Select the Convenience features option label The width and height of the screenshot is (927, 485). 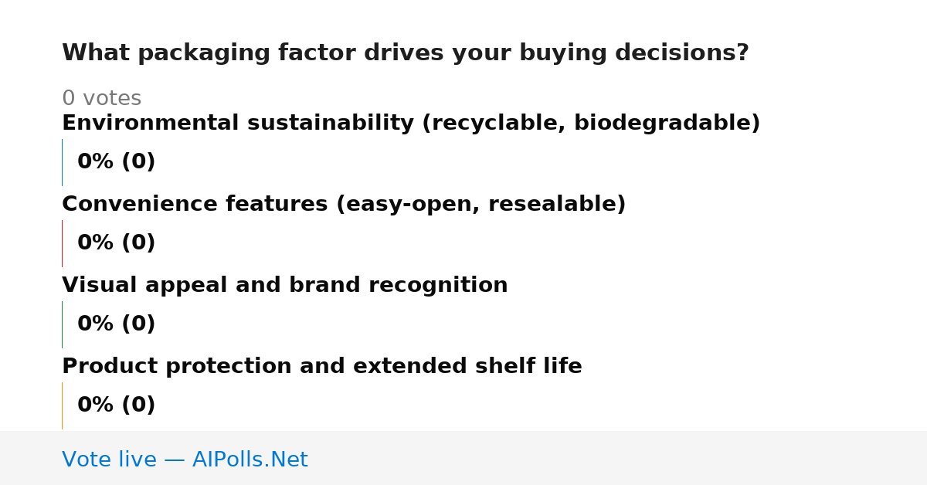click(344, 205)
